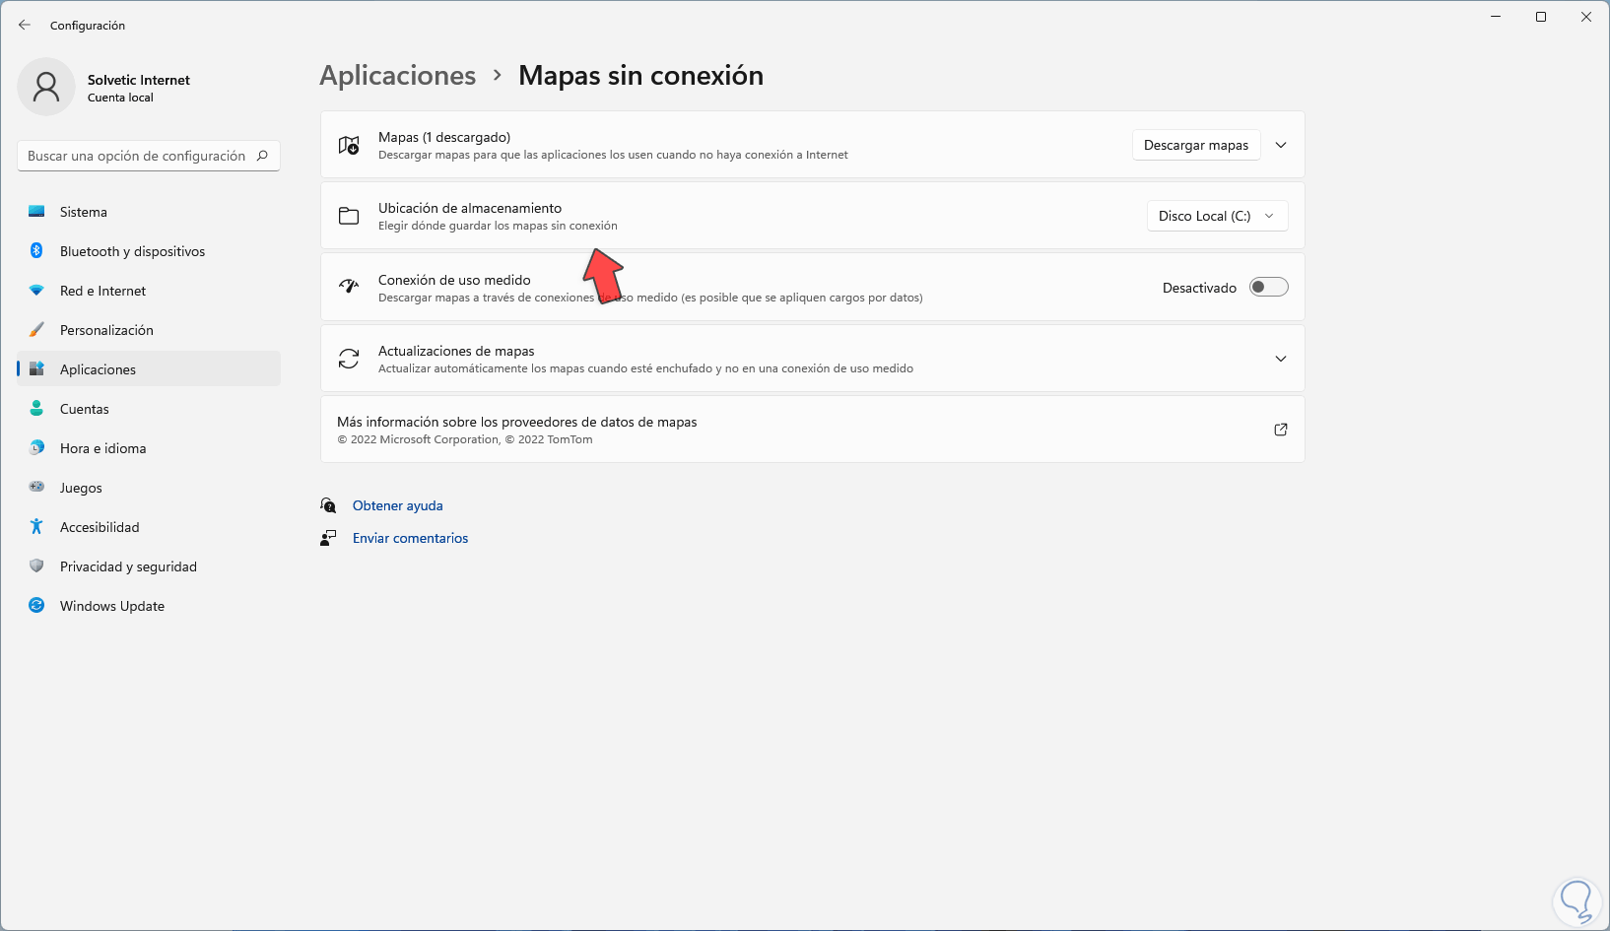Open the Personalización settings category
The width and height of the screenshot is (1610, 931).
coord(106,330)
